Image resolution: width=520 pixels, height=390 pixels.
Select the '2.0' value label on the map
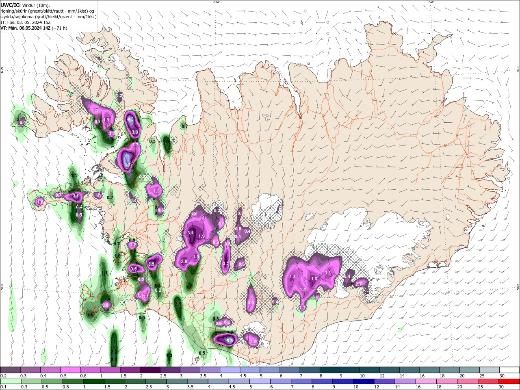point(184,262)
